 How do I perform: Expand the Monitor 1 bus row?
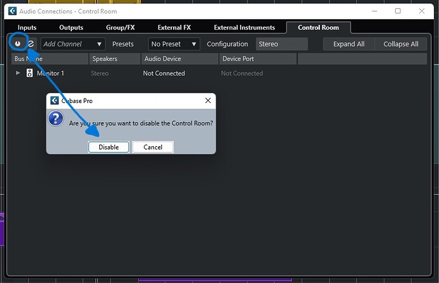[18, 73]
